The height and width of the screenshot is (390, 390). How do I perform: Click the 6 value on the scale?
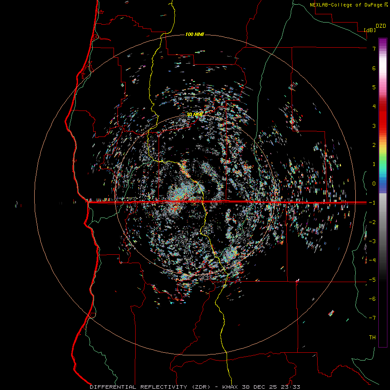pyautogui.click(x=374, y=68)
